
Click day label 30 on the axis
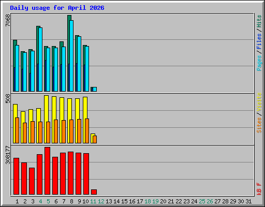tap(241, 201)
